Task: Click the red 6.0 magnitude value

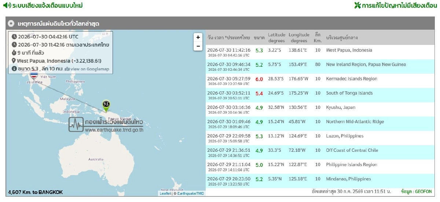Action: pyautogui.click(x=259, y=79)
